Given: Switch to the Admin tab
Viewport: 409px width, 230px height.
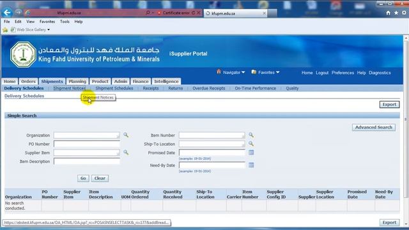Looking at the screenshot, I should click(x=121, y=81).
